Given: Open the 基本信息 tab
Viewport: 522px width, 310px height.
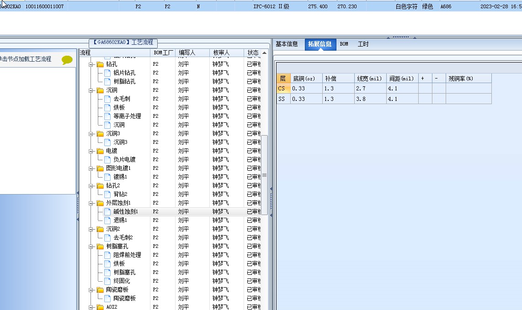Looking at the screenshot, I should click(x=287, y=44).
